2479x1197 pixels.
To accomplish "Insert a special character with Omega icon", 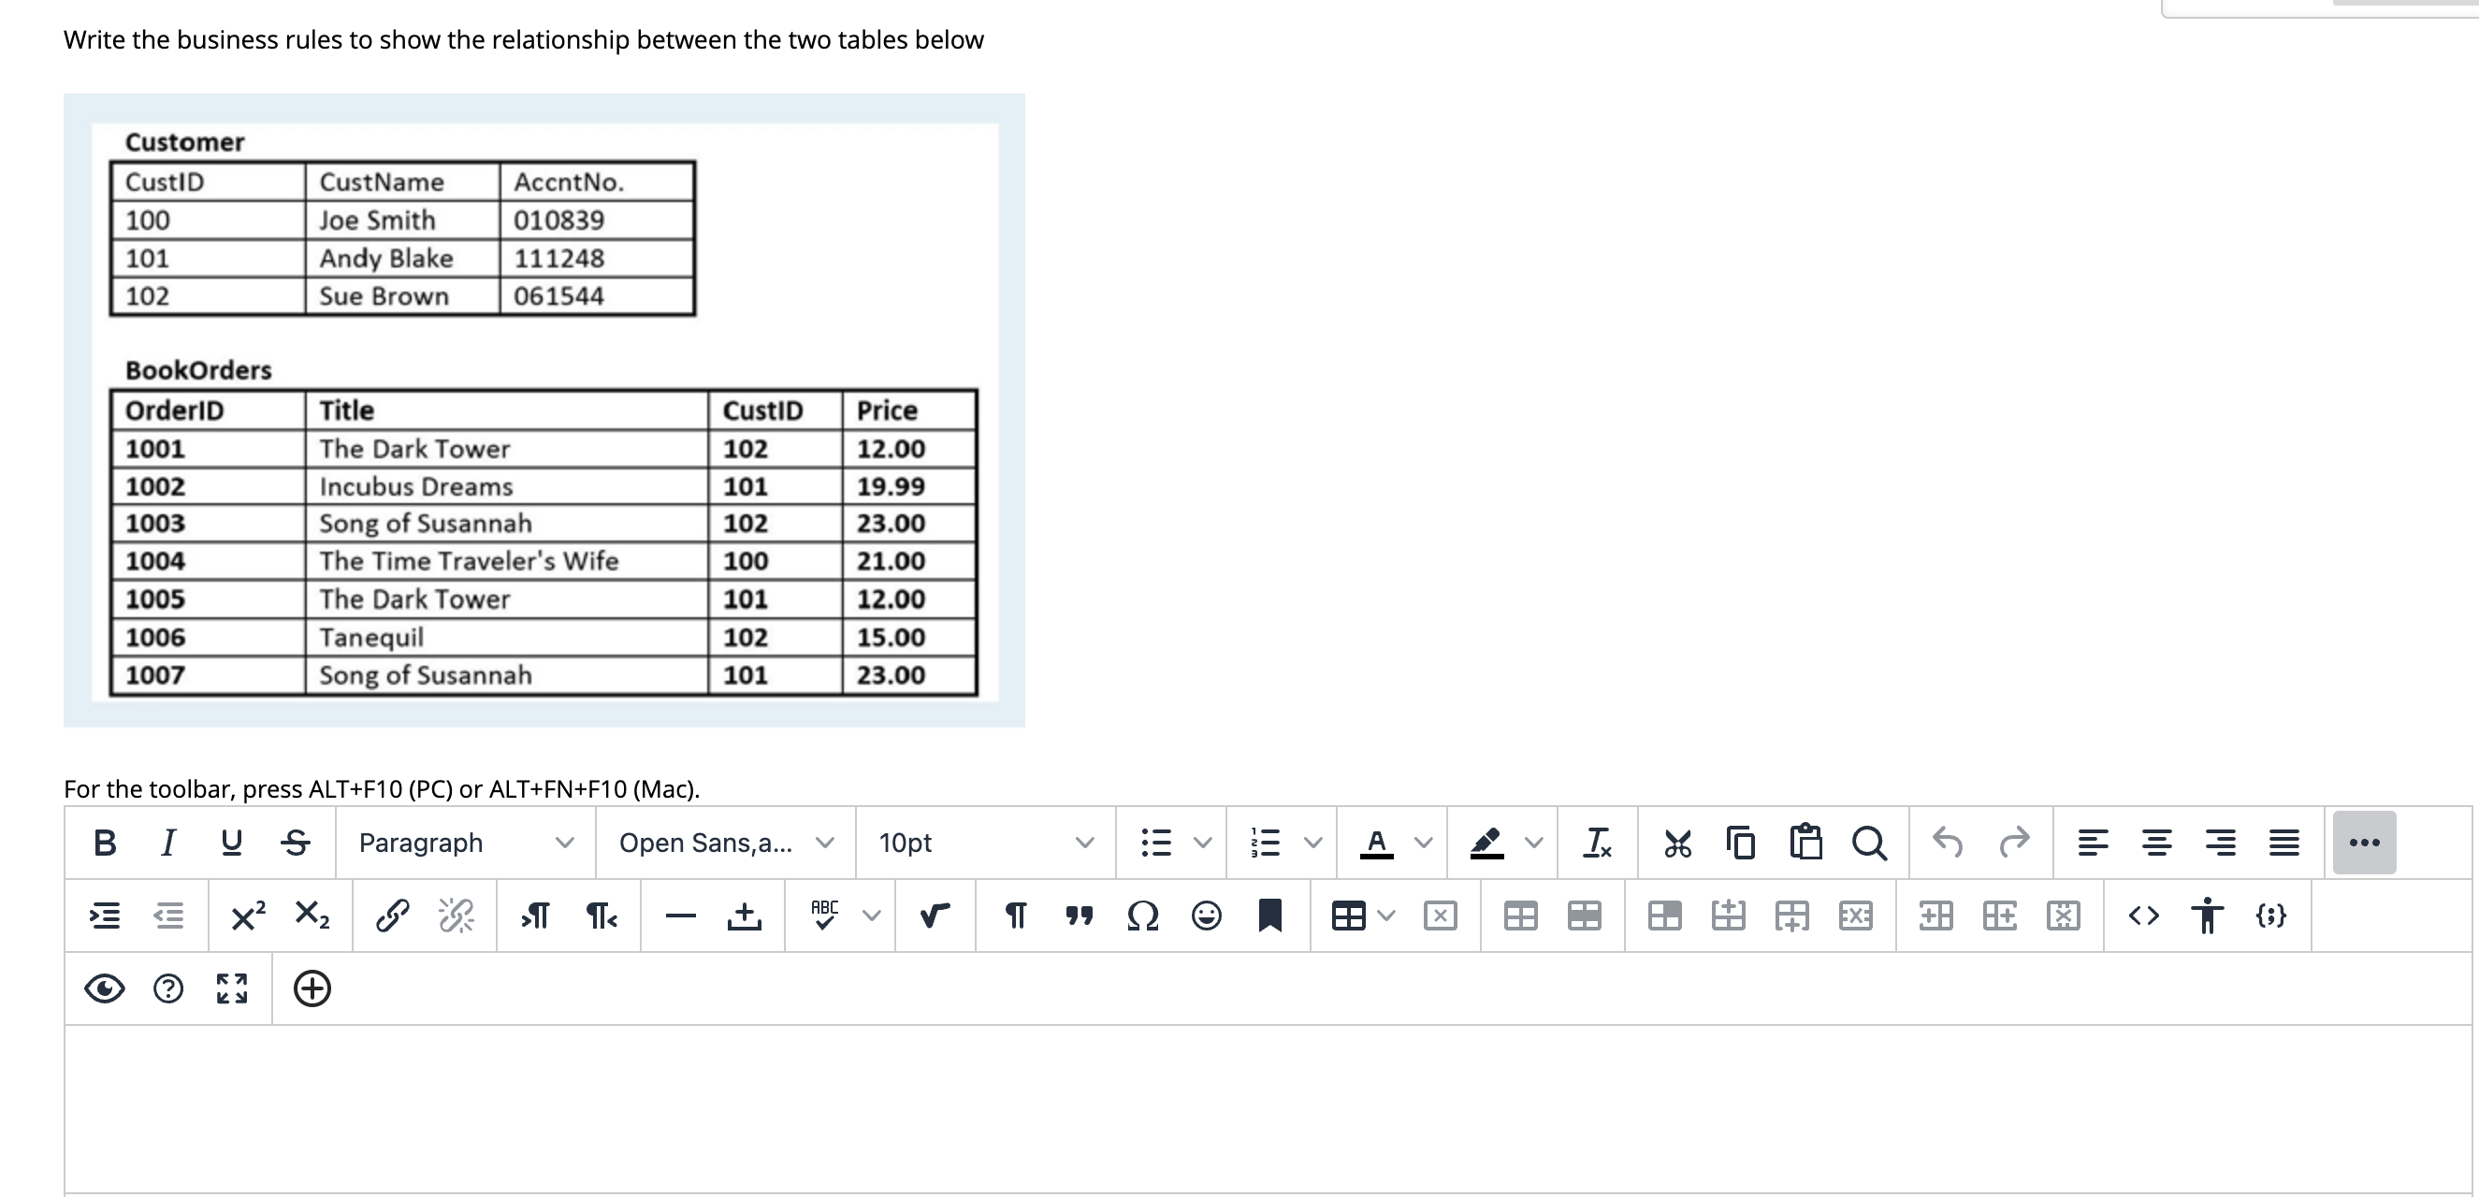I will [x=1142, y=916].
